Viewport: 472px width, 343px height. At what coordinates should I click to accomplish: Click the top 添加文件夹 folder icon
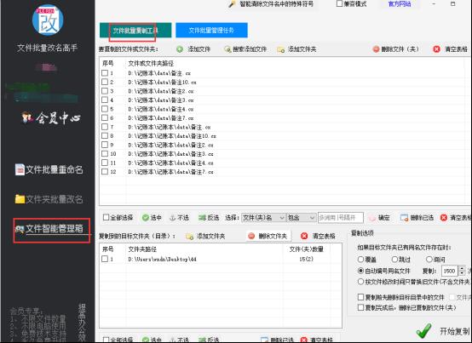(x=280, y=49)
